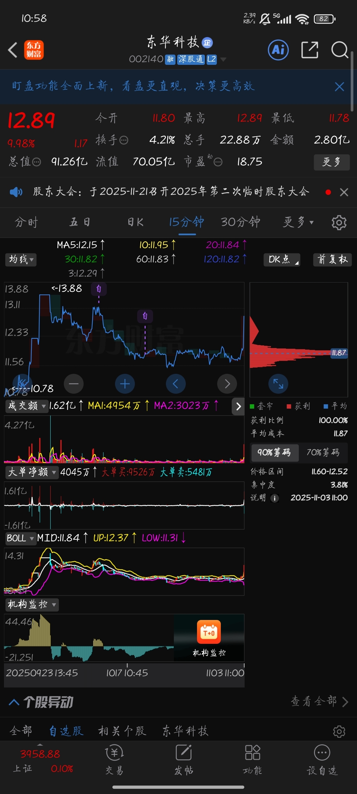Open the T+0 机构监控 icon
Viewport: 357px width, 794px height.
[x=209, y=632]
